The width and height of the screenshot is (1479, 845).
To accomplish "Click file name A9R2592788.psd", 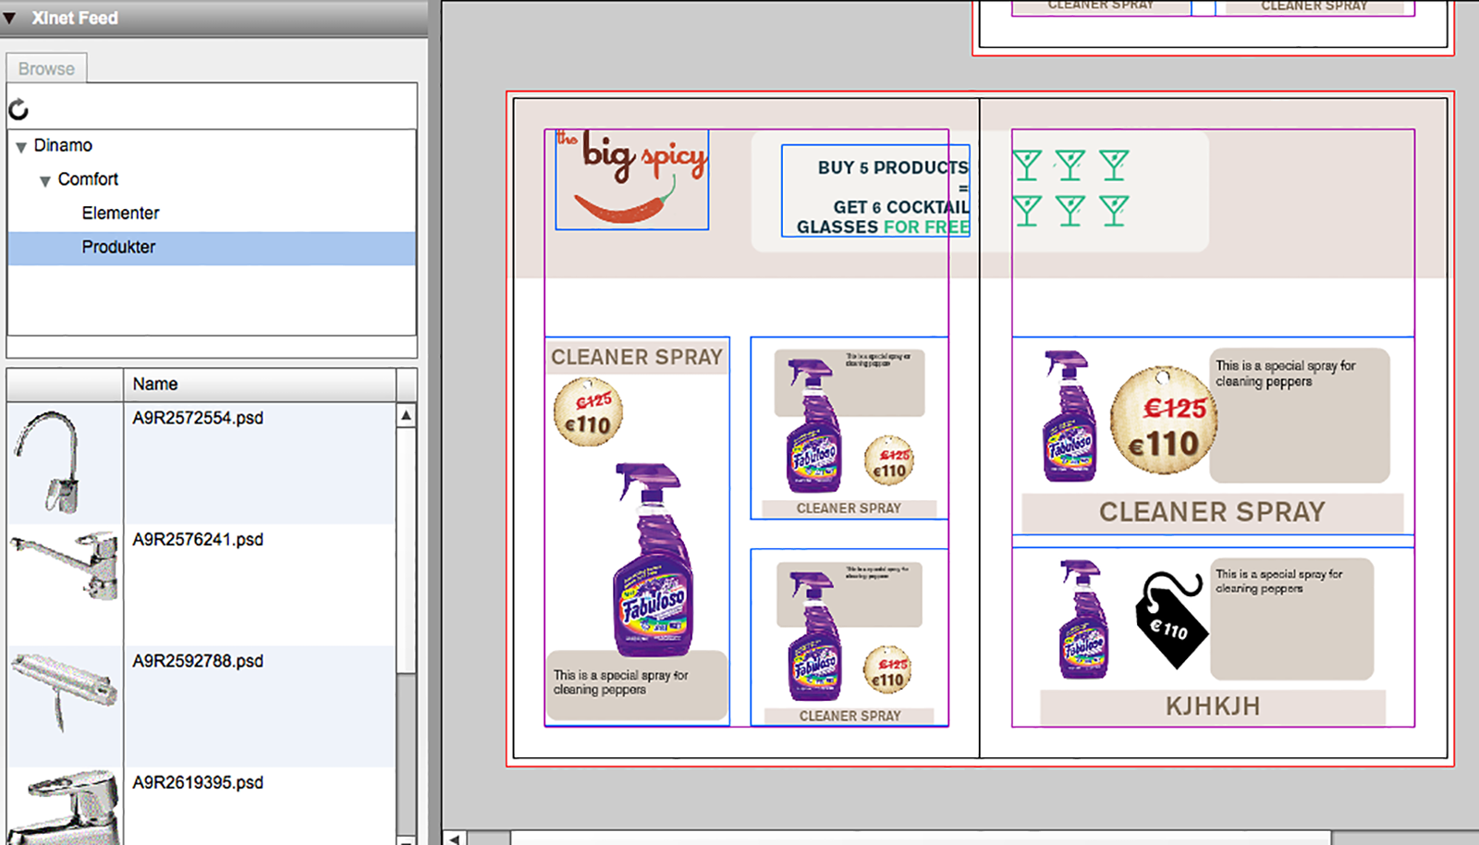I will tap(198, 661).
